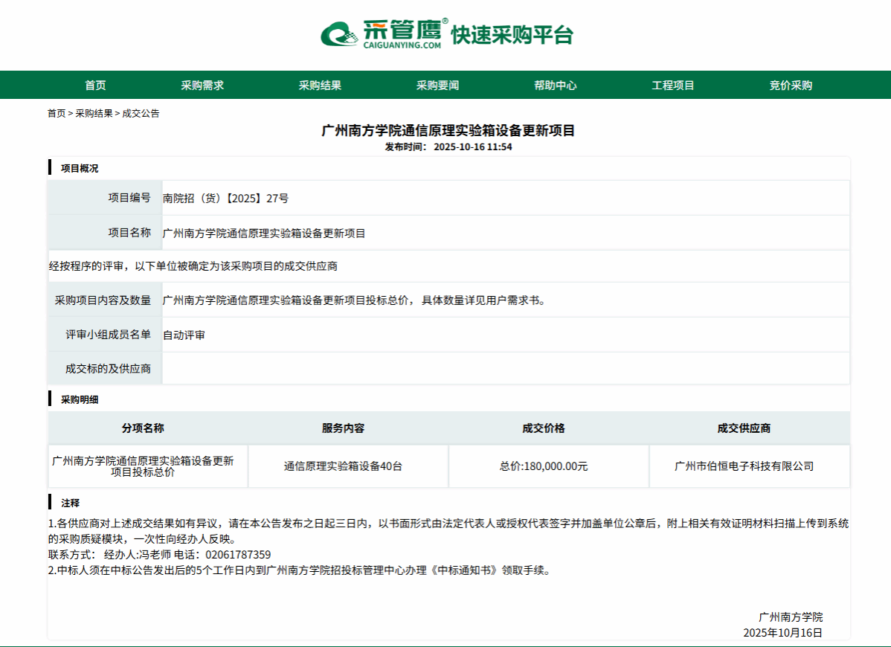Click the 采管鹰 logo icon
891x647 pixels.
pos(340,34)
